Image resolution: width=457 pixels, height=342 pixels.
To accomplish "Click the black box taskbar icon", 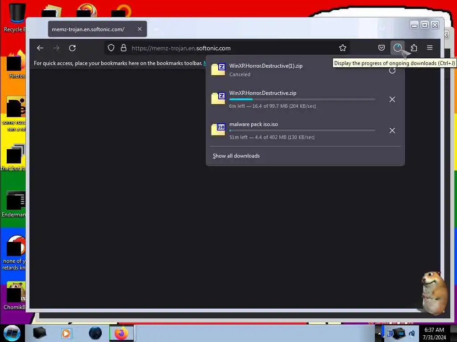I will 39,333.
